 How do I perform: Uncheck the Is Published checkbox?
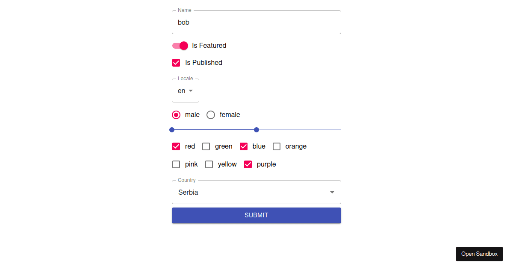pos(176,62)
